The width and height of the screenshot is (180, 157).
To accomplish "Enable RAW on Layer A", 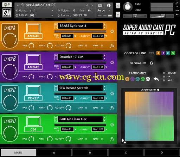I will [x=102, y=46].
